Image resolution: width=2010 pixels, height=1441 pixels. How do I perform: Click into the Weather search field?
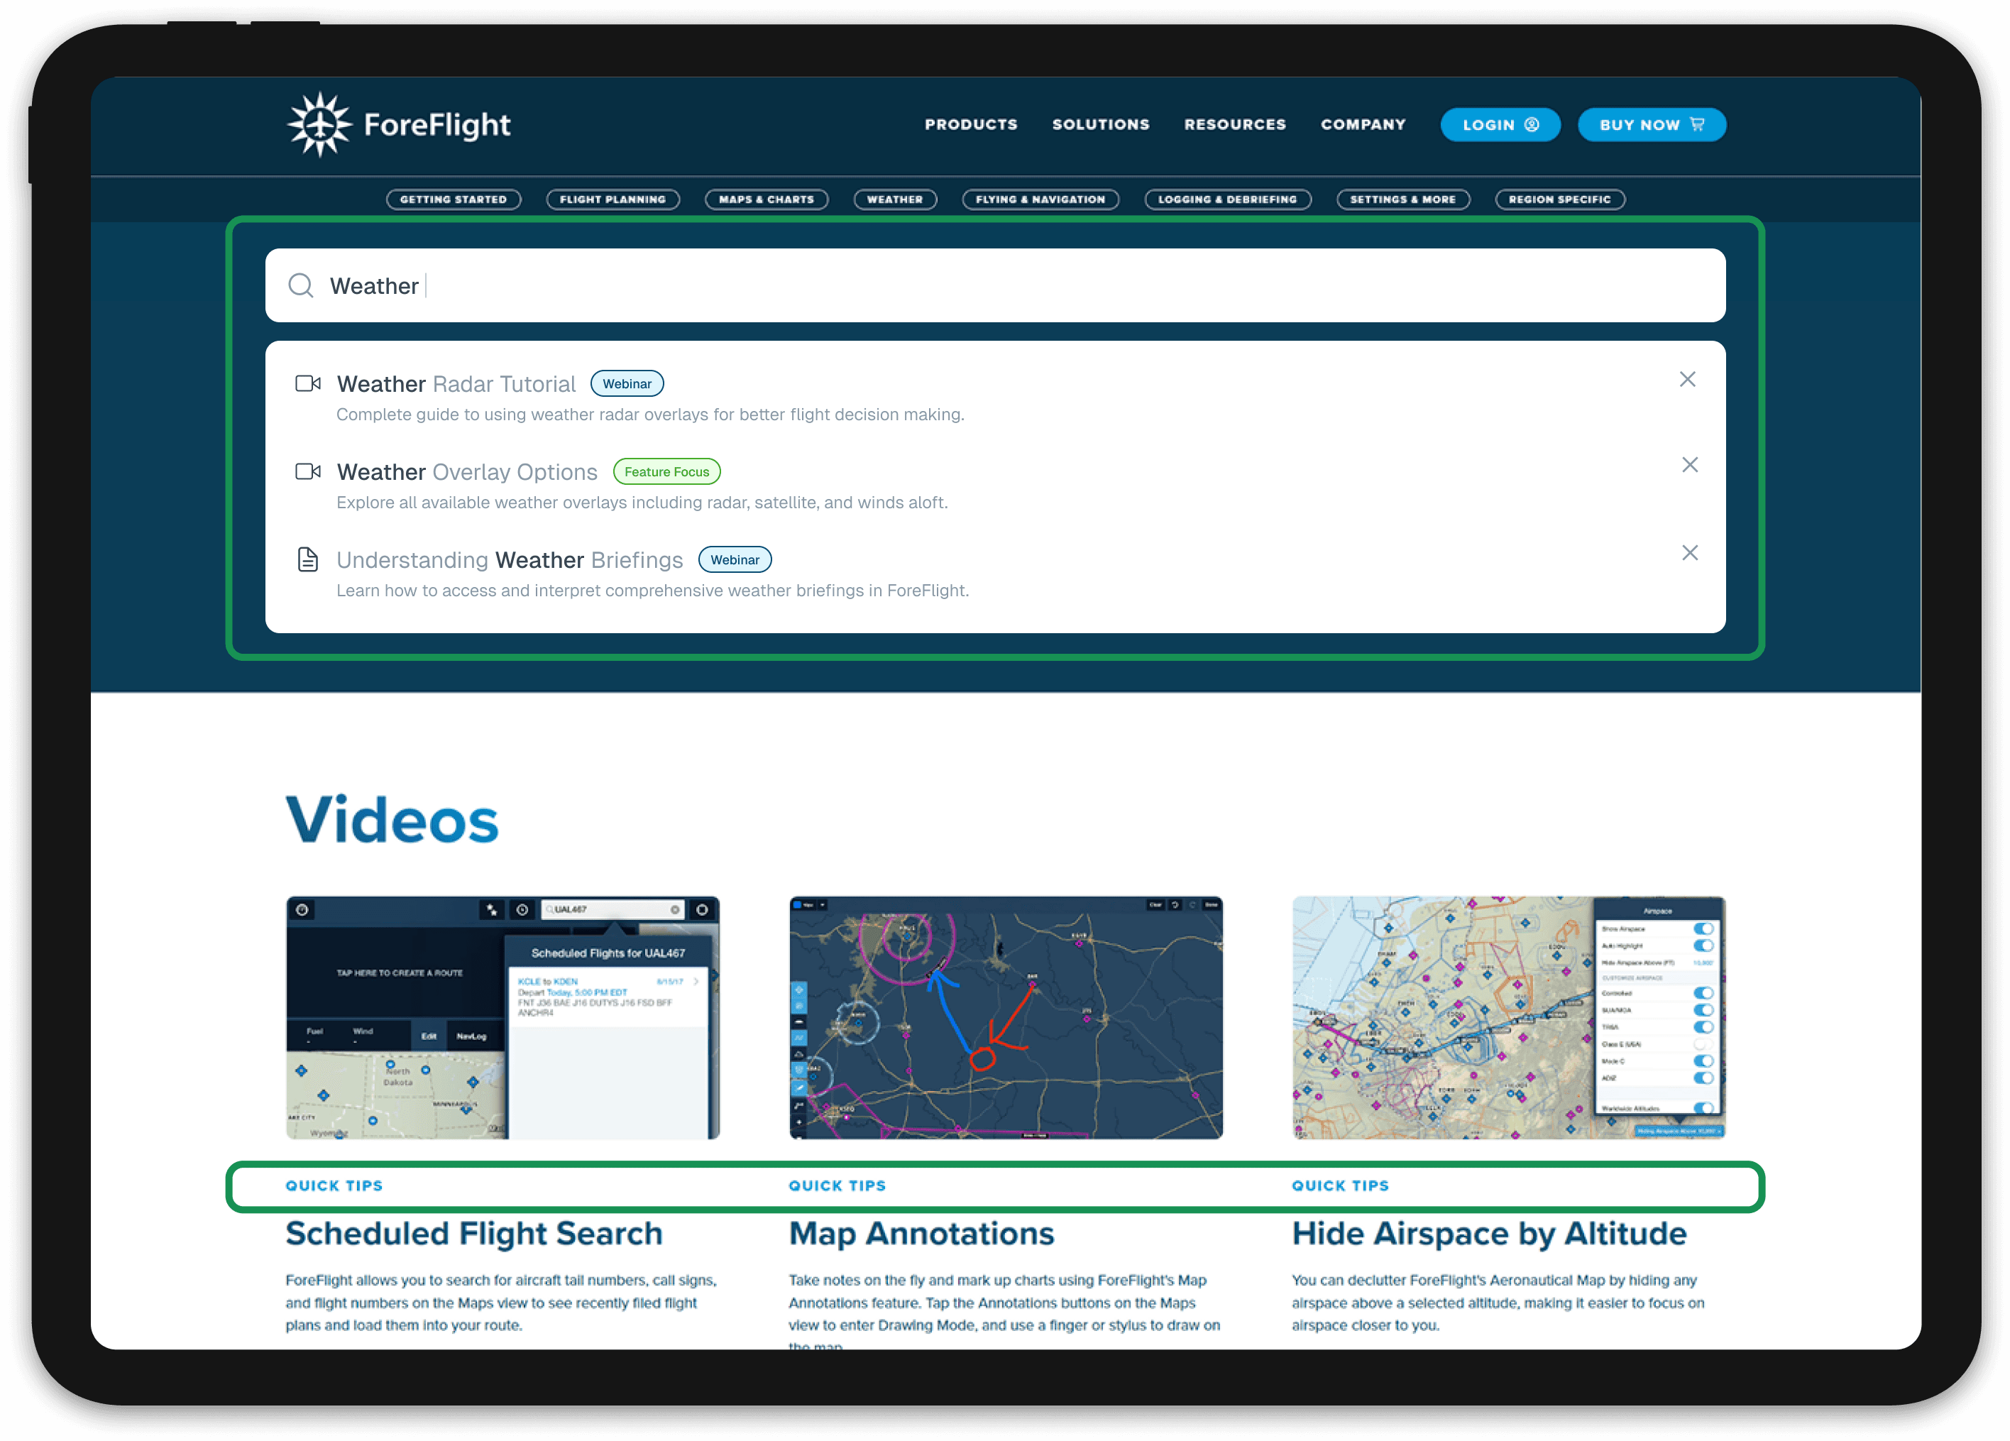point(975,285)
